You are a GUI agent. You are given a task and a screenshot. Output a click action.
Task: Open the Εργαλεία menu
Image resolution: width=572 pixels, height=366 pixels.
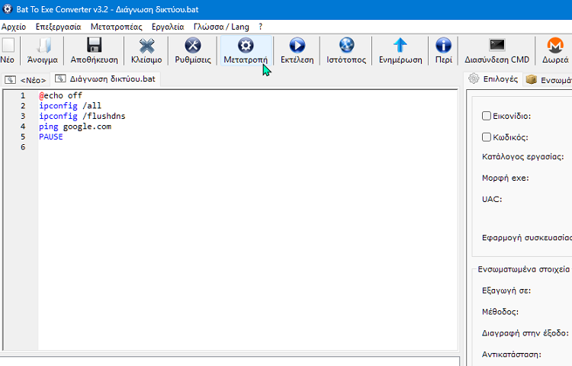pyautogui.click(x=168, y=27)
